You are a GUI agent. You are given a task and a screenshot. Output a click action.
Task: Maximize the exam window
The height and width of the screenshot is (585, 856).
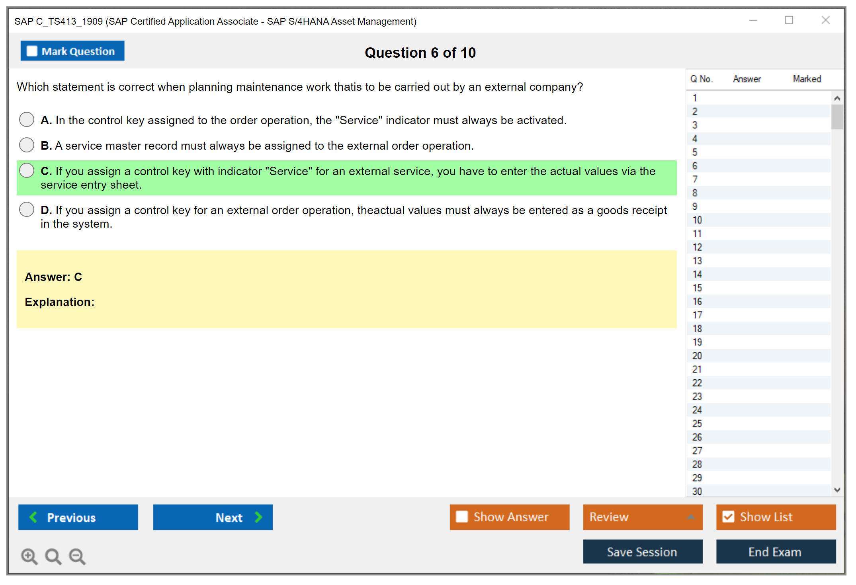tap(789, 20)
